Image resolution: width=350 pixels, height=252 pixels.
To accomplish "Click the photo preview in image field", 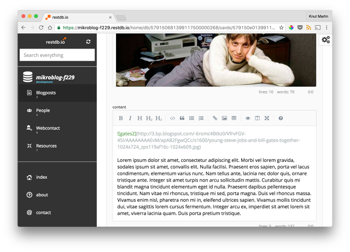I will click(216, 60).
